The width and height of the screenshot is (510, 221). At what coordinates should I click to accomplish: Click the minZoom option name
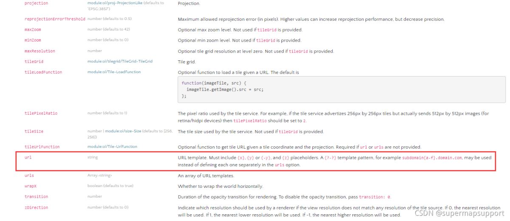tap(33, 40)
